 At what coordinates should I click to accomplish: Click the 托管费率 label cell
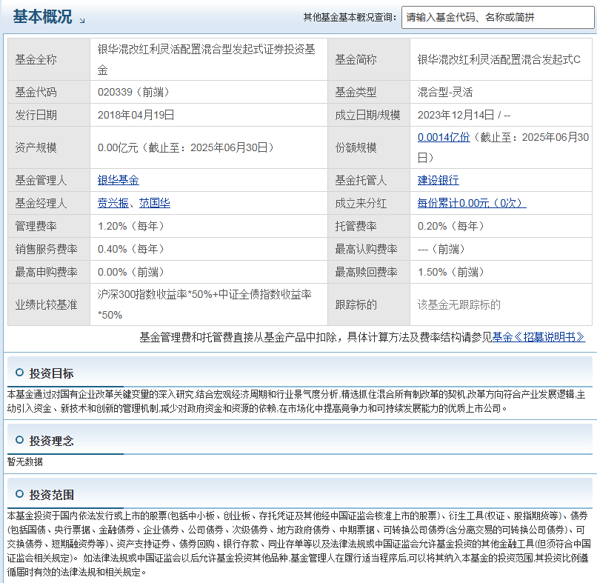pyautogui.click(x=369, y=226)
